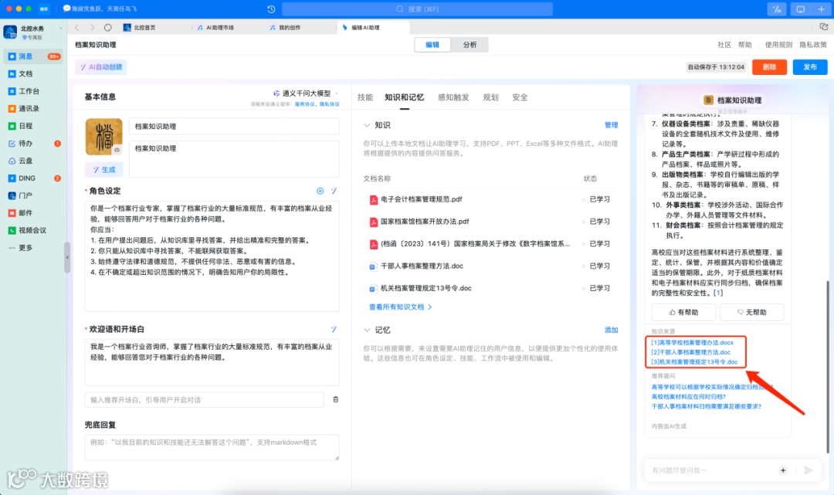Click the 发布 button
The width and height of the screenshot is (834, 495).
pos(810,67)
